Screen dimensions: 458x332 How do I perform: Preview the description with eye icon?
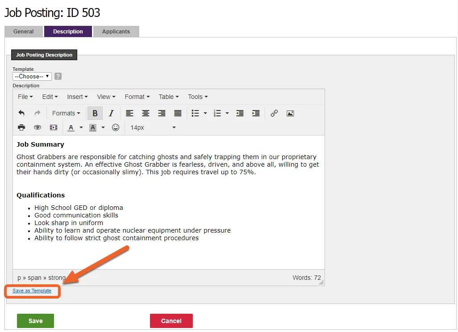tap(37, 127)
